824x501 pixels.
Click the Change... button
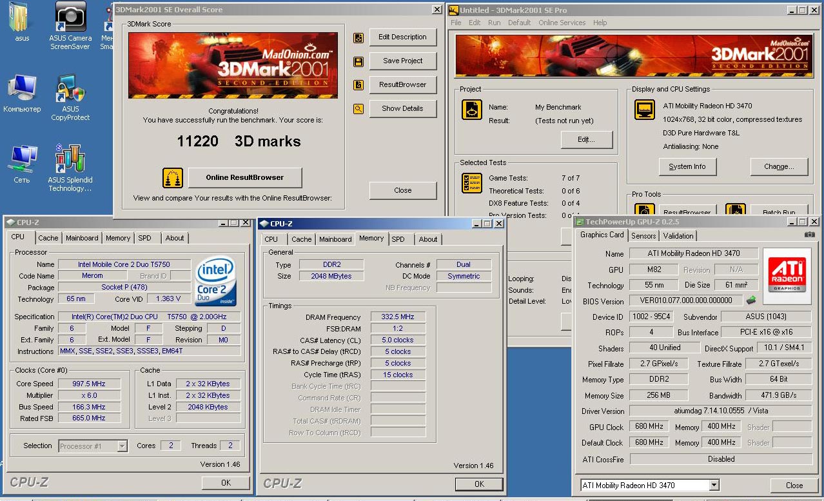[x=779, y=166]
